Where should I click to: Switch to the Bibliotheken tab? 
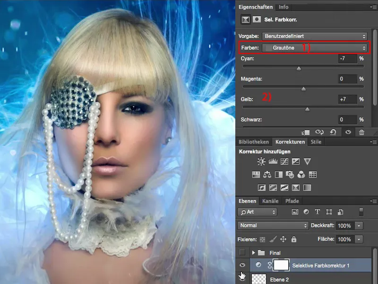coord(254,142)
